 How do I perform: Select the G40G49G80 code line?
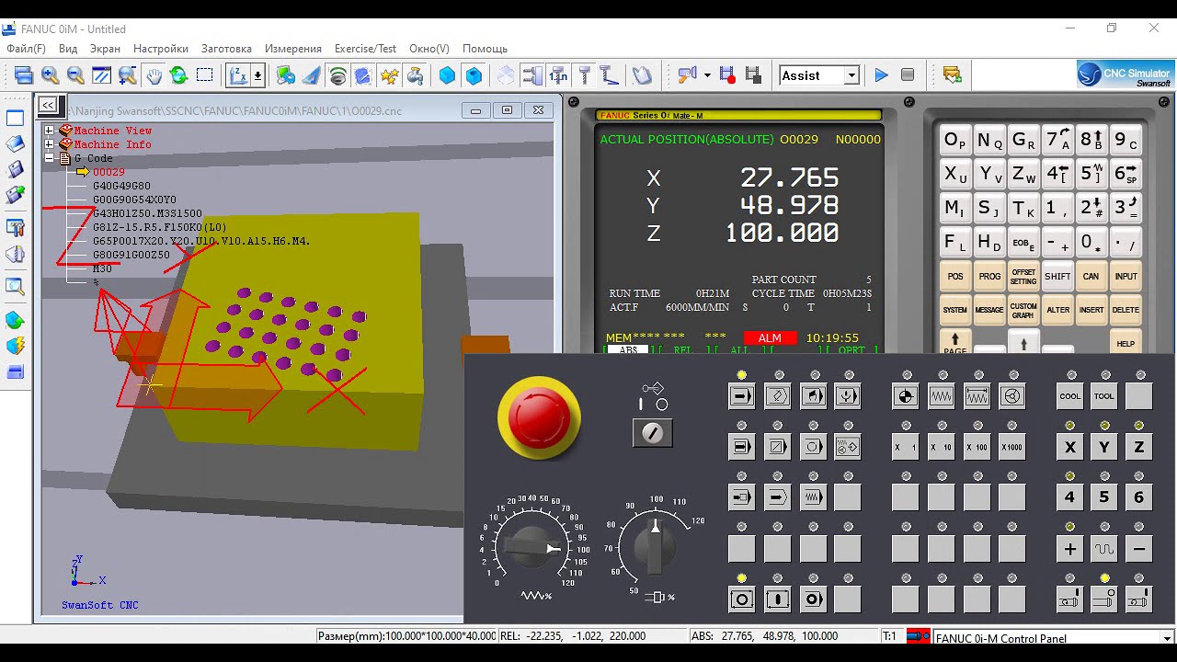tap(121, 186)
